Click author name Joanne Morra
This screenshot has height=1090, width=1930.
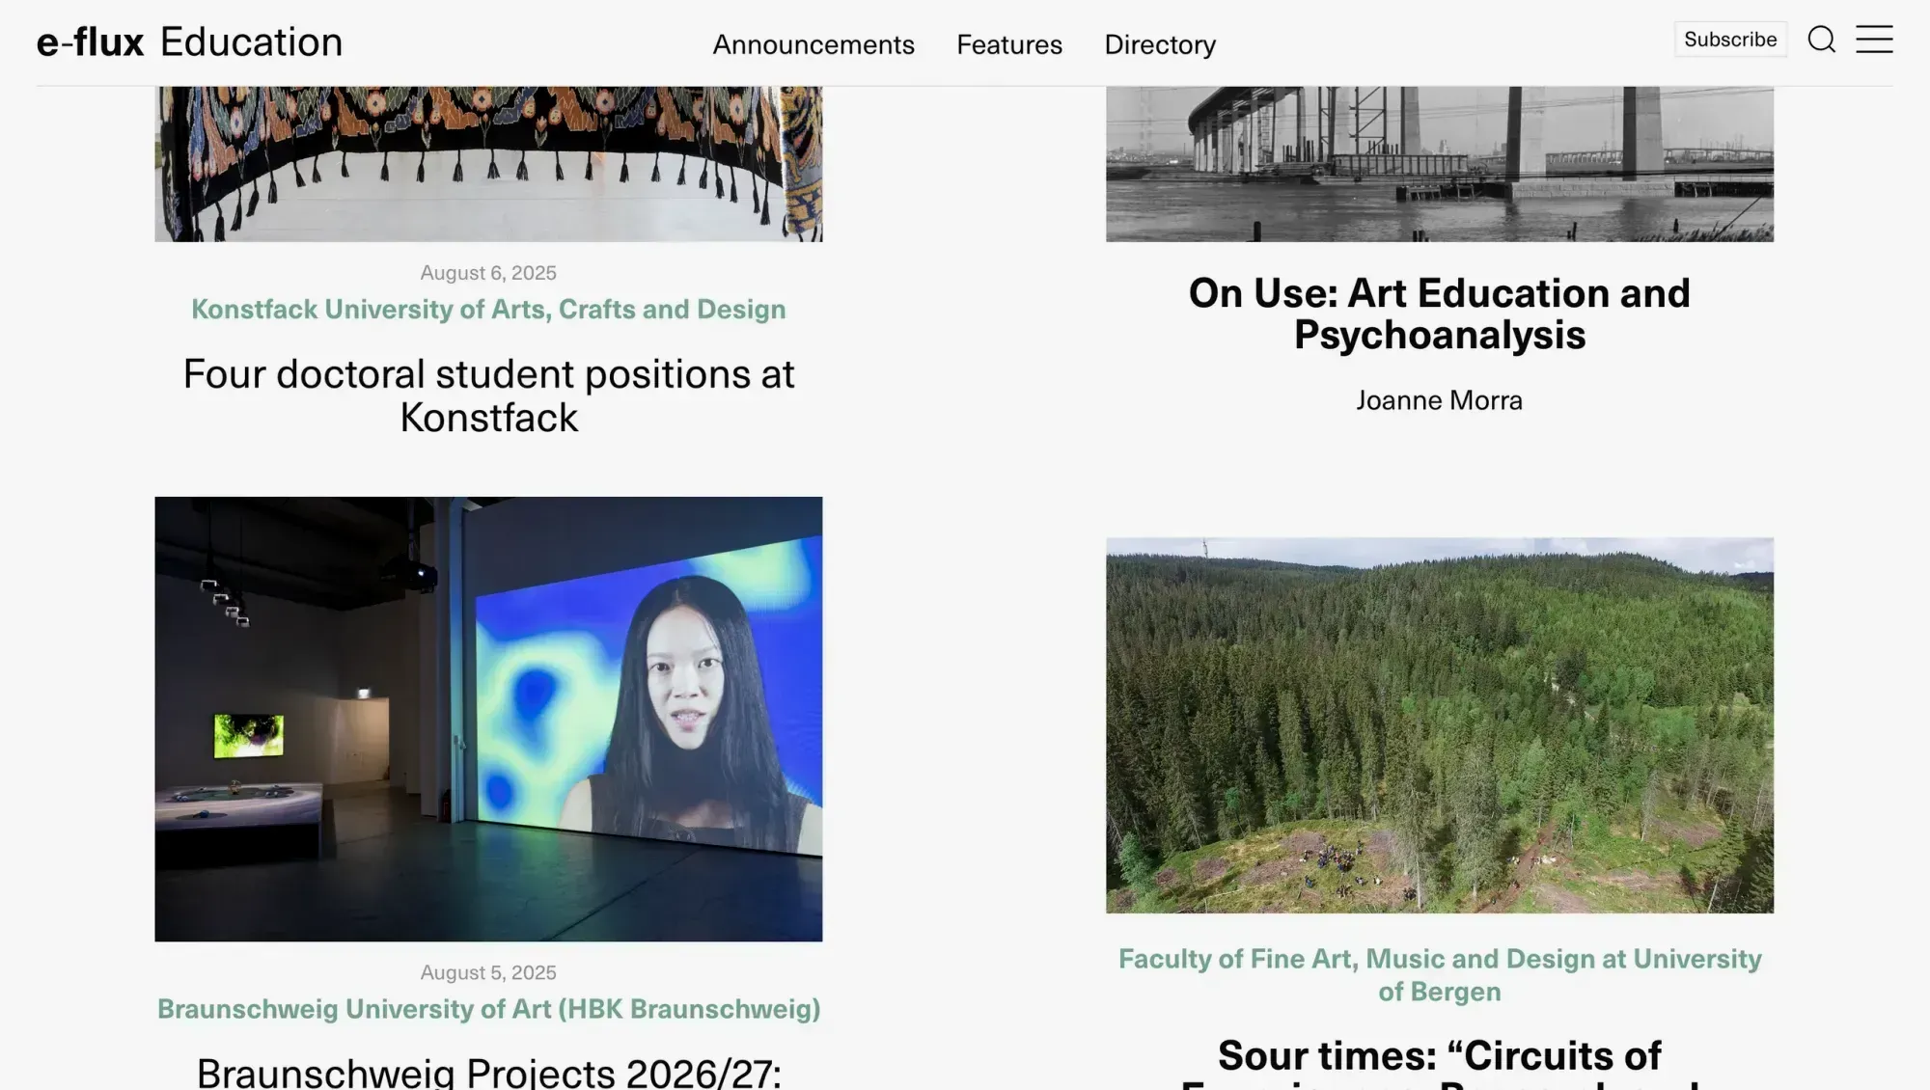click(1439, 399)
